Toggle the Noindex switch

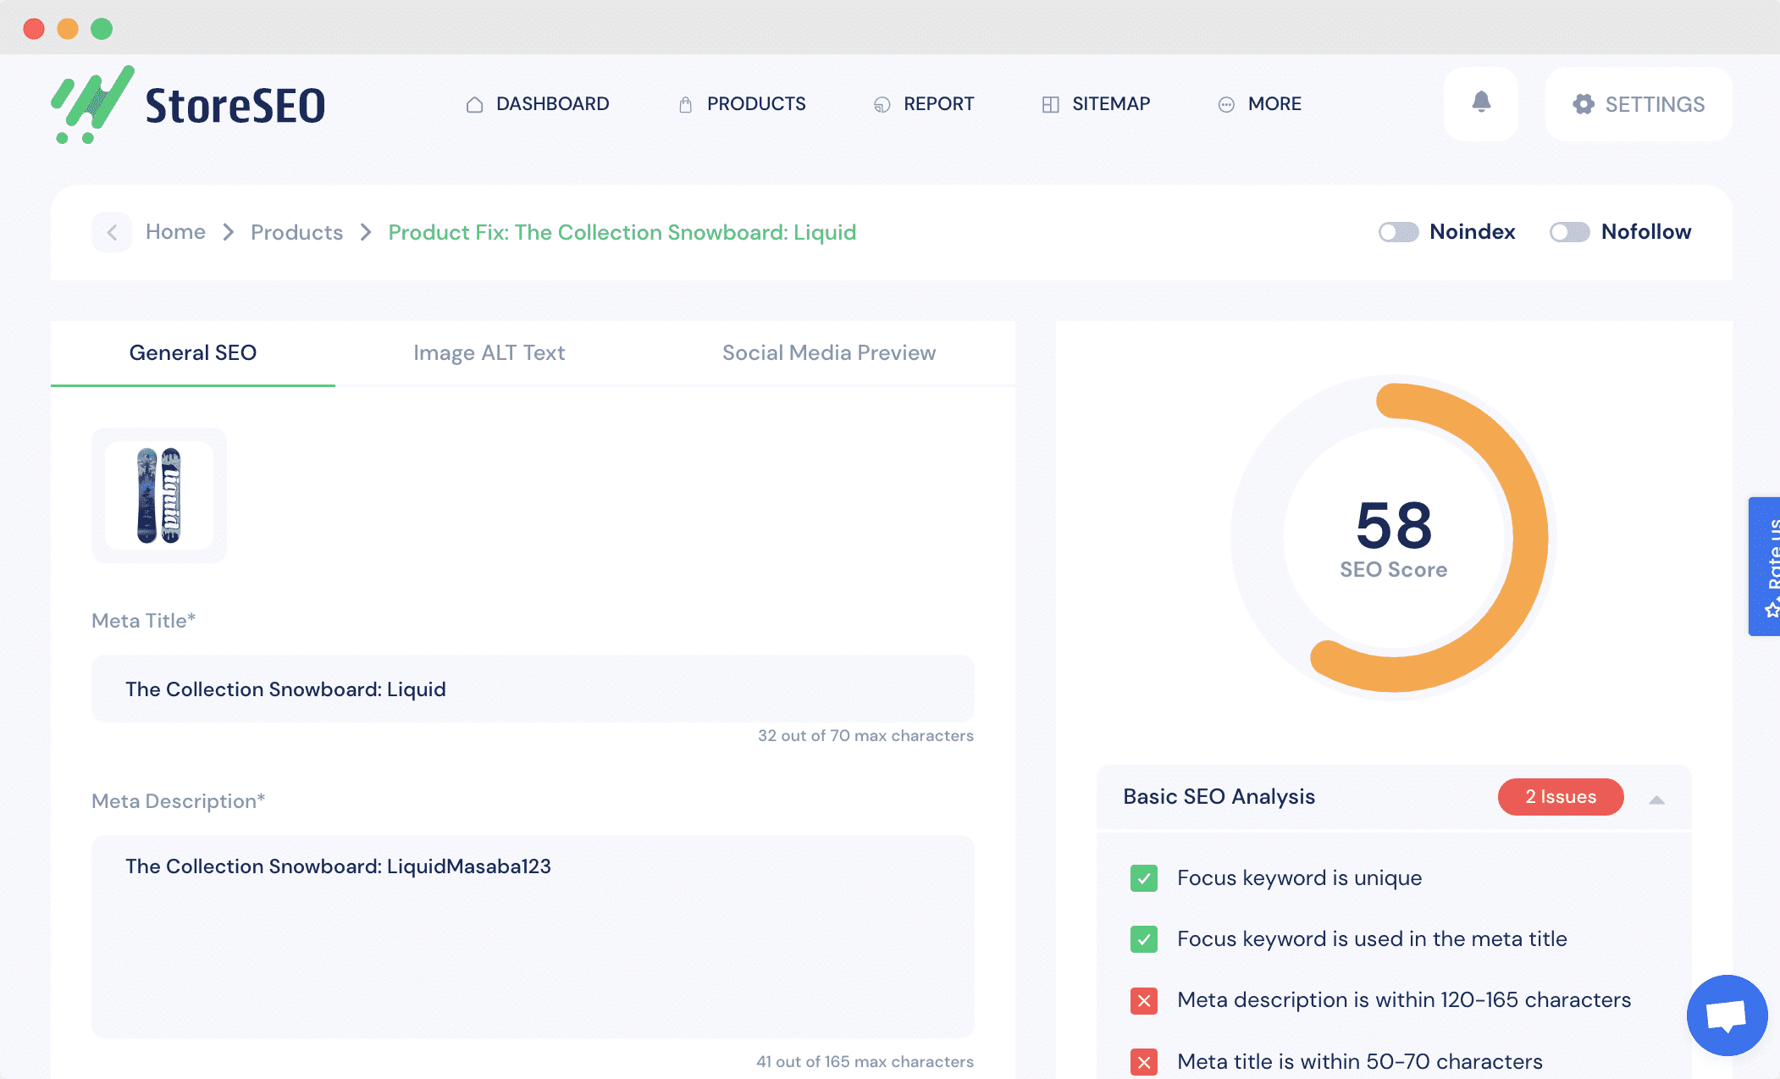[x=1397, y=231]
